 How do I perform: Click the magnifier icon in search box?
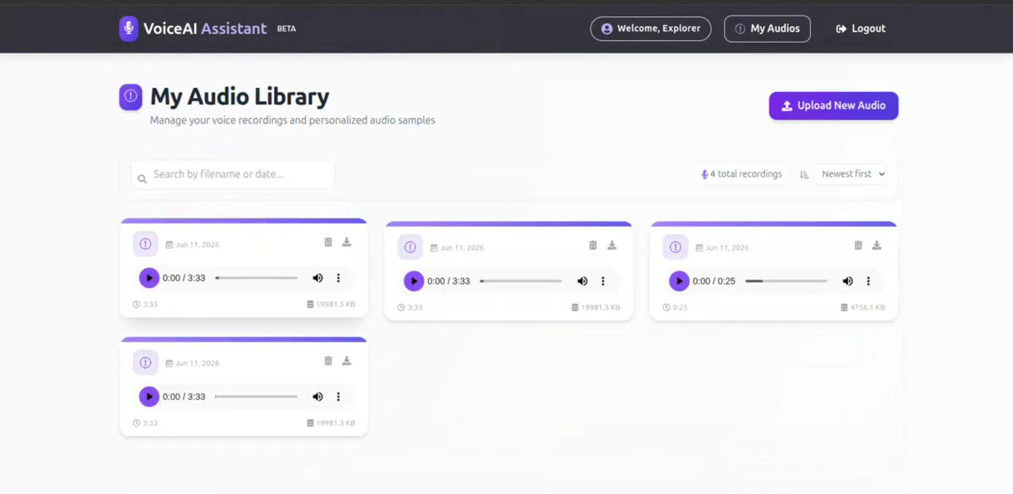(x=142, y=179)
